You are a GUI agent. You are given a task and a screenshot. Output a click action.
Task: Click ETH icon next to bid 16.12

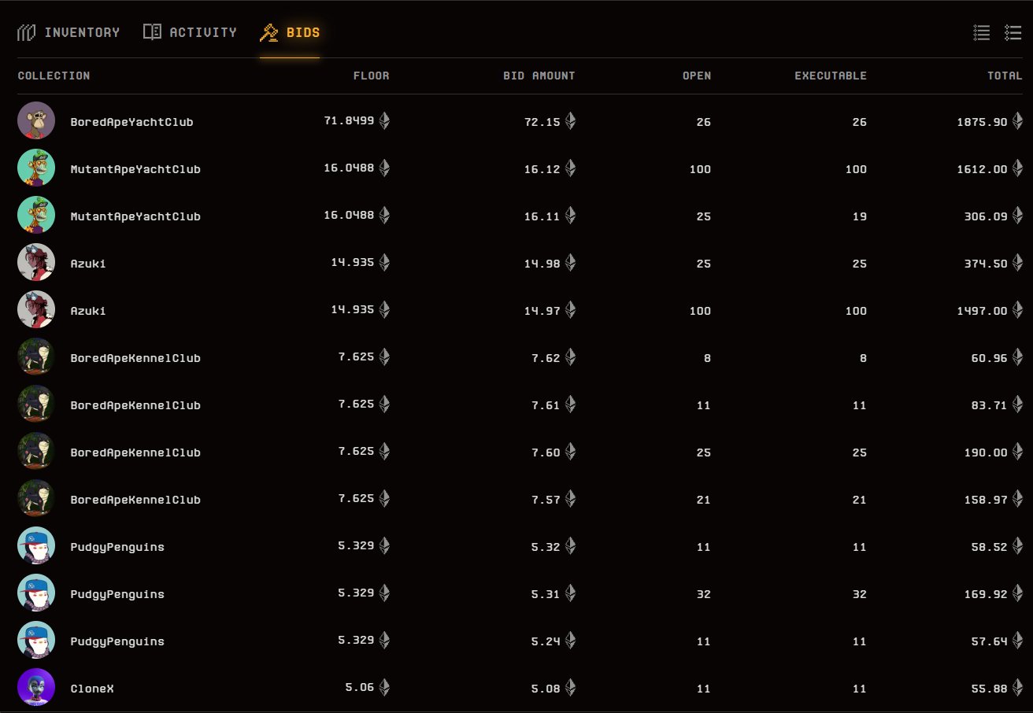(570, 168)
